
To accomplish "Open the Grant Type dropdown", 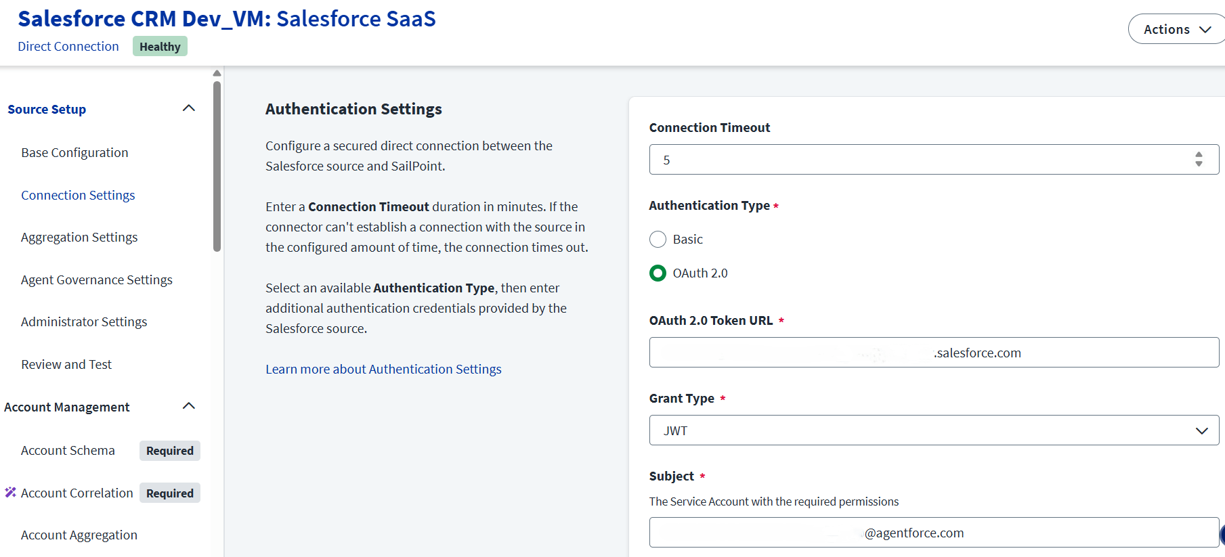I will click(934, 430).
